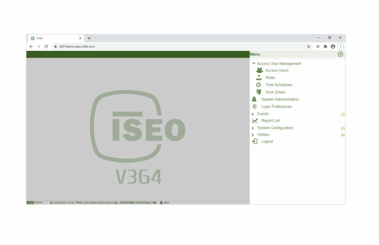The image size is (379, 245).
Task: Open Access Users via its people icon
Action: click(x=259, y=70)
